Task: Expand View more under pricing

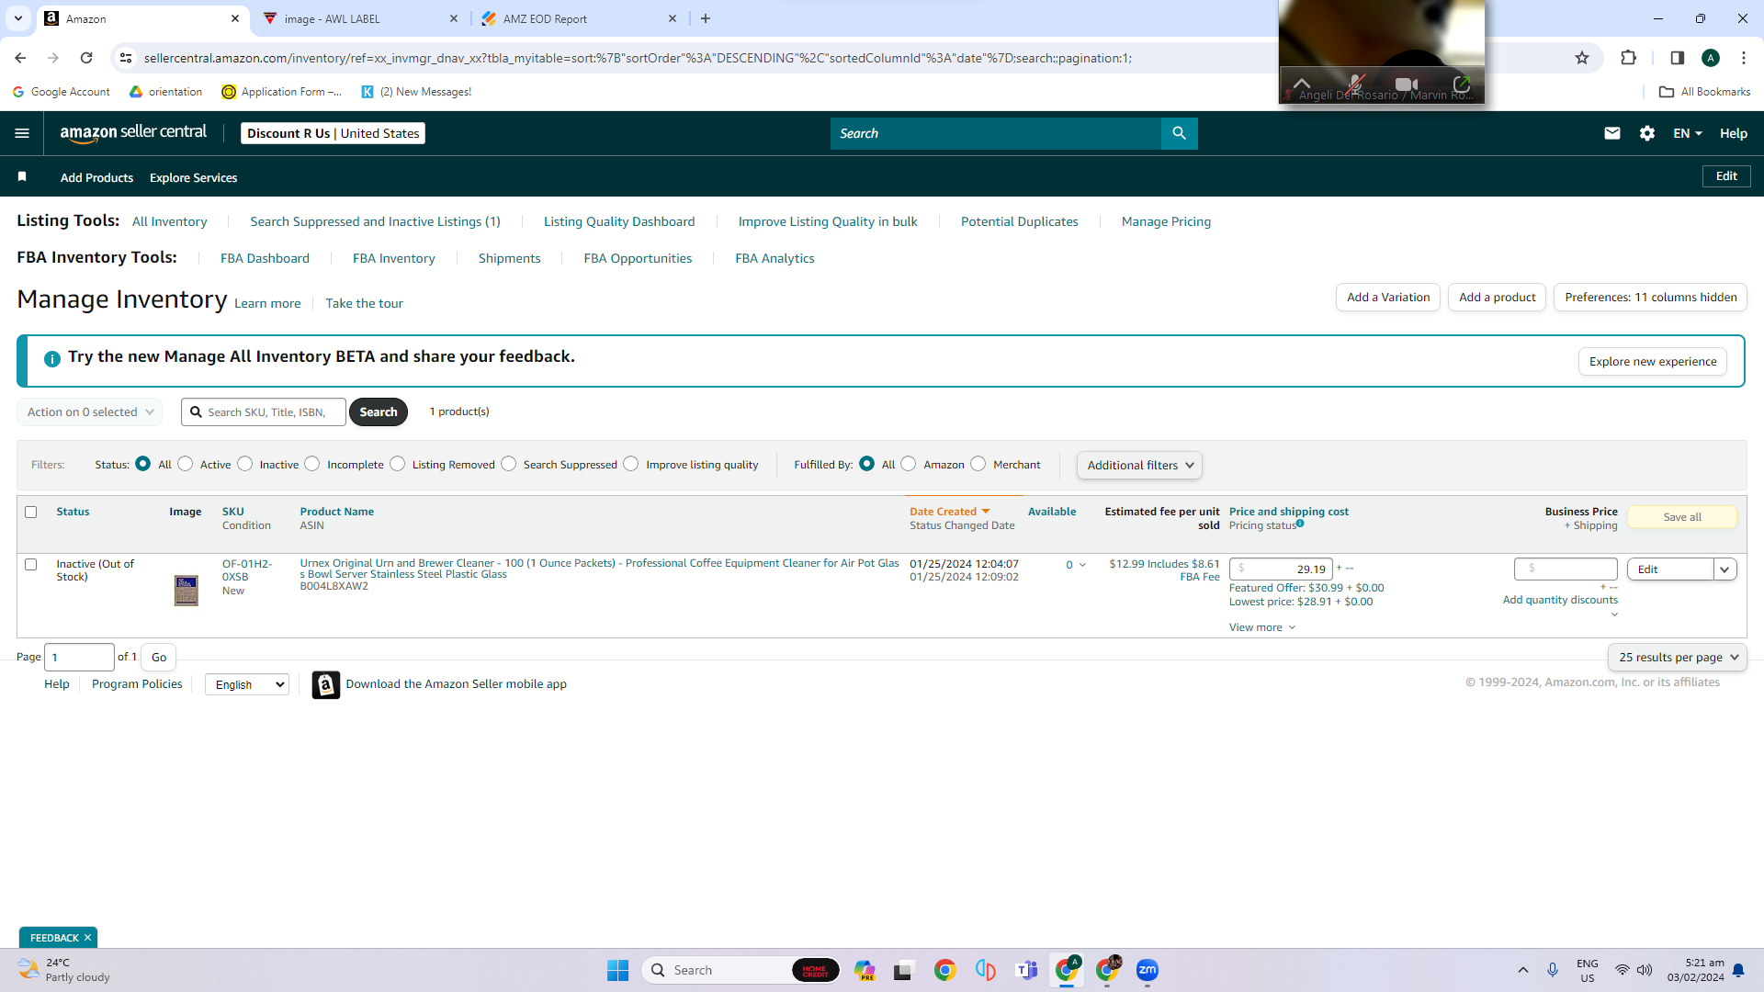Action: click(1262, 627)
